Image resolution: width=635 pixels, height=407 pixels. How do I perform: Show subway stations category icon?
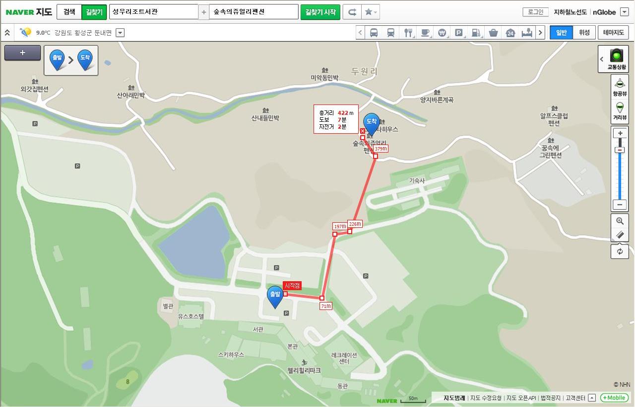coord(391,33)
